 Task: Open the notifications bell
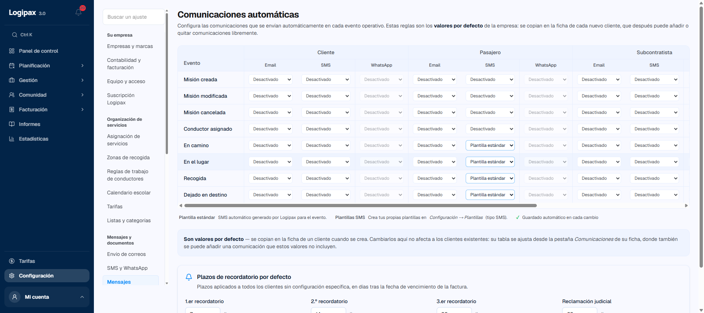[78, 12]
